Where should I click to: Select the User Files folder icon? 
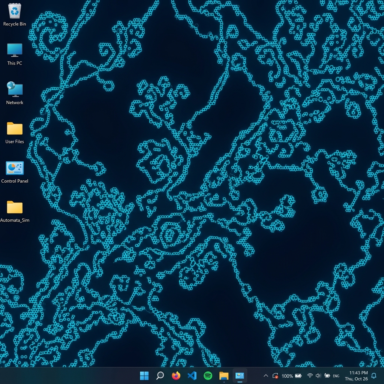pyautogui.click(x=15, y=133)
